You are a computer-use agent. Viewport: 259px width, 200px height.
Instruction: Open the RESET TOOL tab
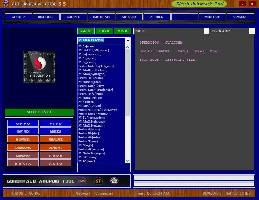(46, 17)
